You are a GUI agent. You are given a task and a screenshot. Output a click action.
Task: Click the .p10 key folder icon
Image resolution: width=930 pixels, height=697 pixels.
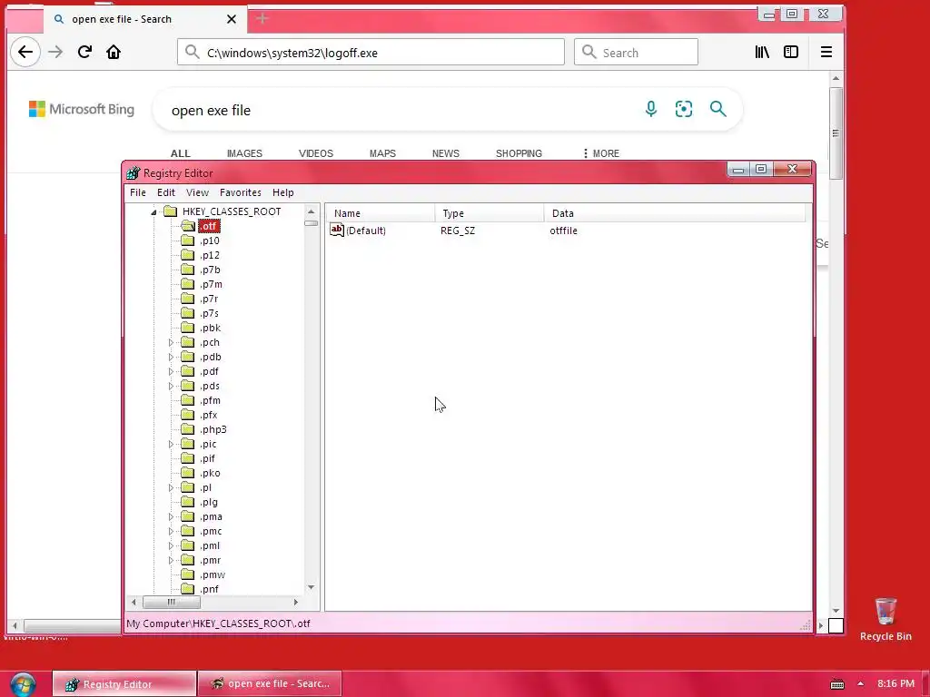(187, 240)
